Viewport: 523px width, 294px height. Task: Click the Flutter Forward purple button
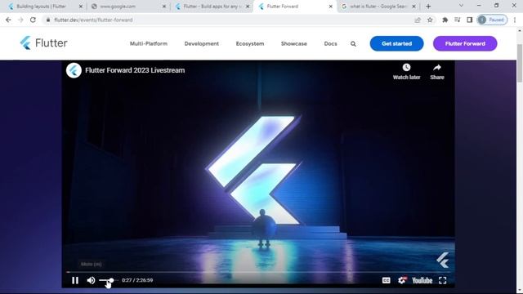pyautogui.click(x=465, y=43)
